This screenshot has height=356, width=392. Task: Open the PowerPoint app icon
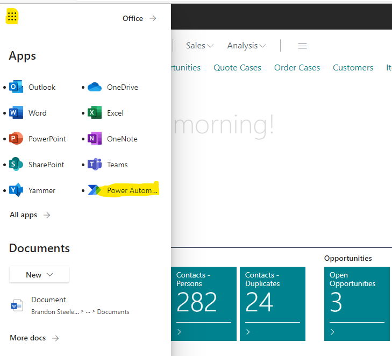tap(16, 139)
